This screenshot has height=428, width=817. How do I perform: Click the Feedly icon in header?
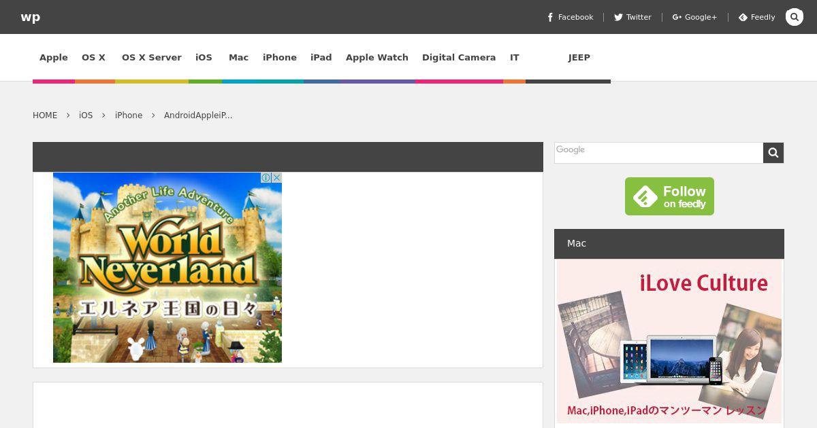743,17
